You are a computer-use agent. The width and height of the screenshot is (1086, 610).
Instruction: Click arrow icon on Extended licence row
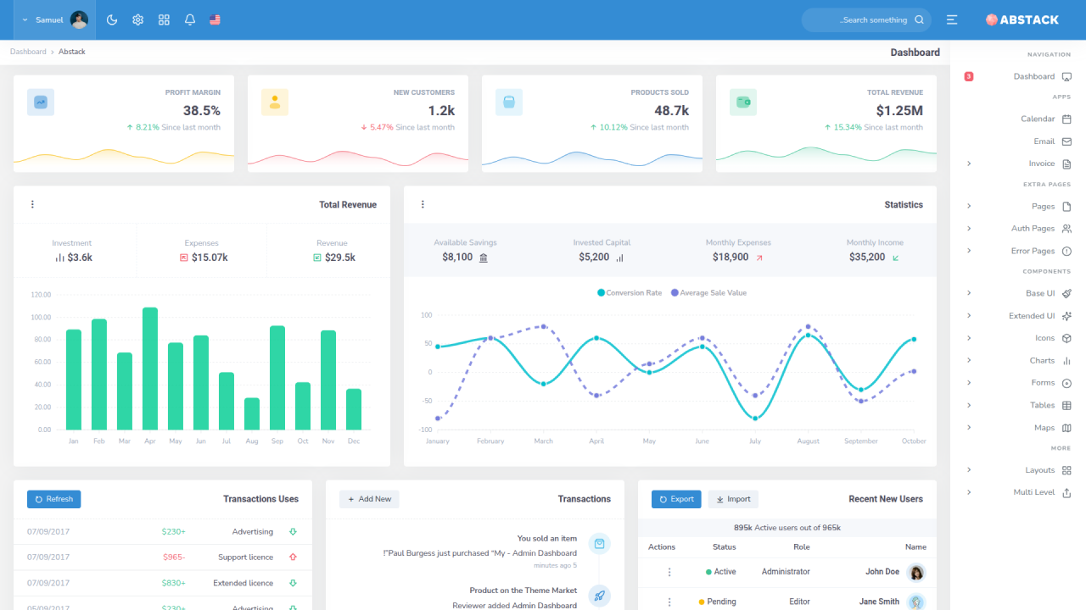[x=293, y=583]
